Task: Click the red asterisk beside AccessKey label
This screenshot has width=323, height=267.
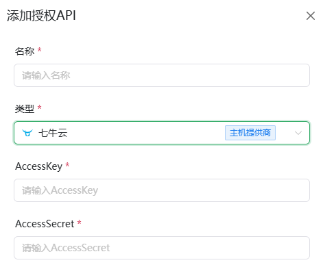Action: (67, 165)
